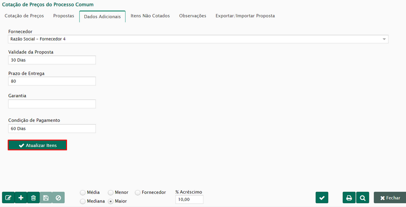Click the Atualizar Itens button
Image resolution: width=406 pixels, height=207 pixels.
click(x=37, y=145)
